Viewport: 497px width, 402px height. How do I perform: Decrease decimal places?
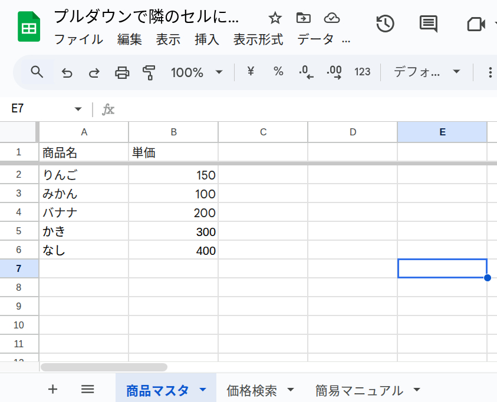pos(305,72)
